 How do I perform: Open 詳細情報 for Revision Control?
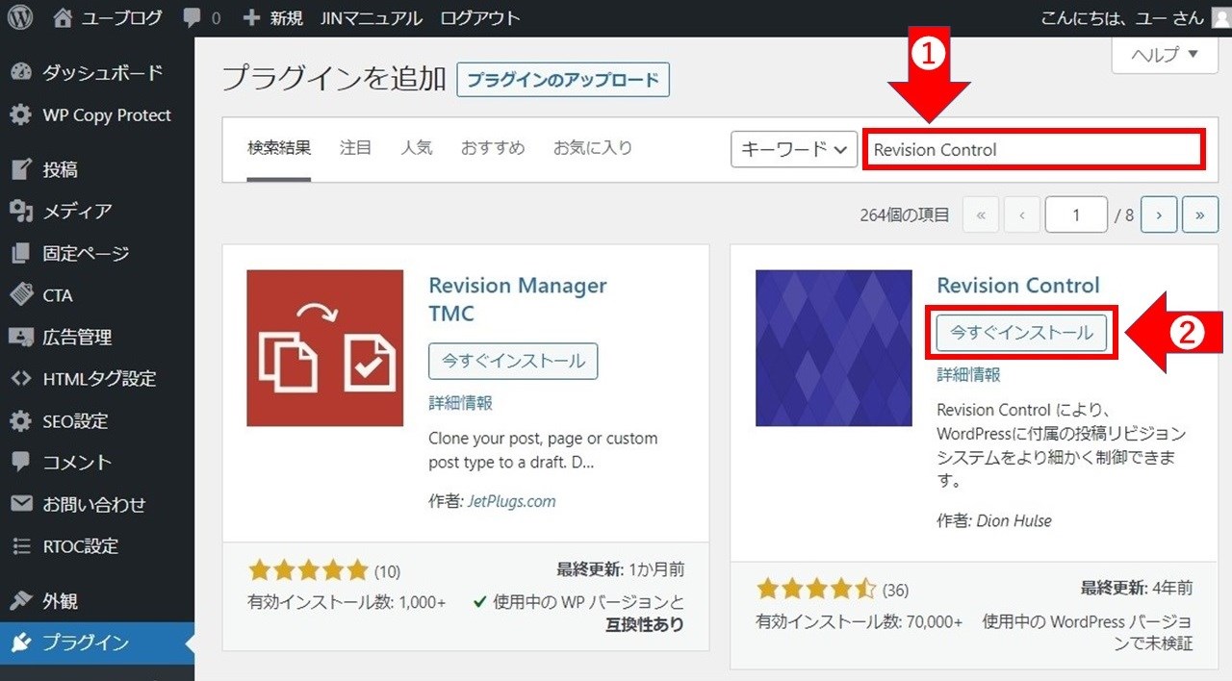969,375
